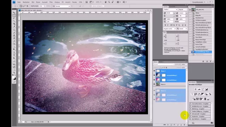
Task: Hide the Ebene 0 layer
Action: click(154, 84)
